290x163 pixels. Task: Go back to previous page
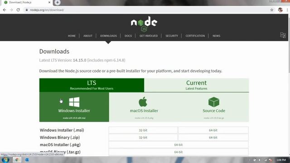5,10
